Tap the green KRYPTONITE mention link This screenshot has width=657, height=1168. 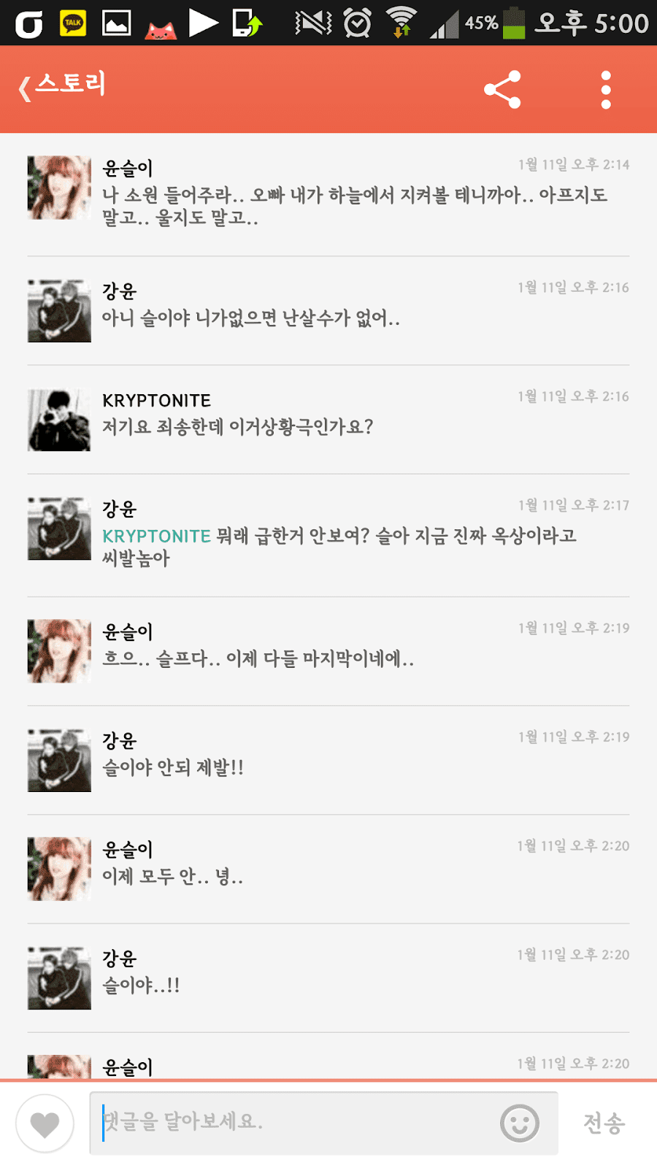(x=156, y=536)
